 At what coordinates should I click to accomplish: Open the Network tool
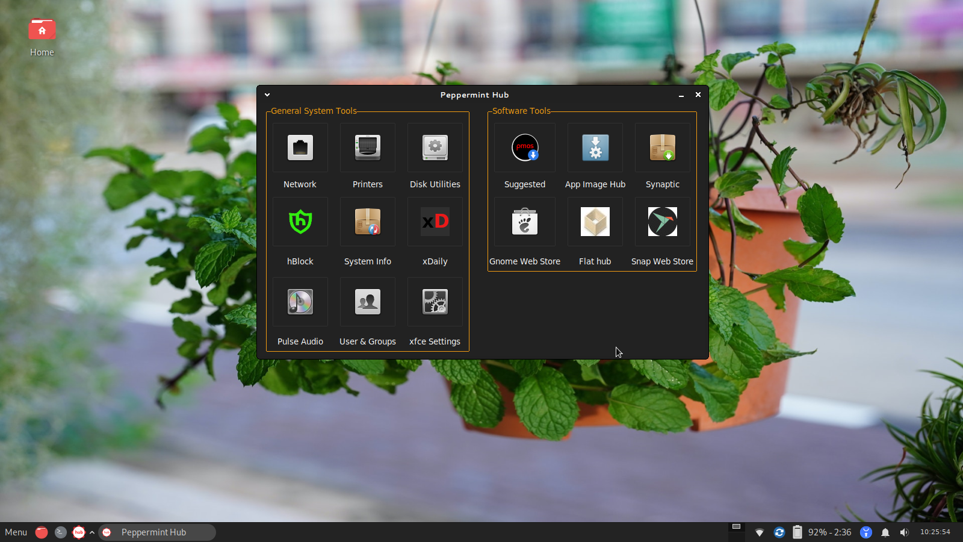pos(300,148)
